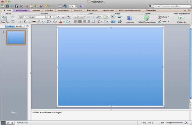Screen dimensions: 192x125
Task: Toggle italic K formatting button
Action: click(25, 21)
